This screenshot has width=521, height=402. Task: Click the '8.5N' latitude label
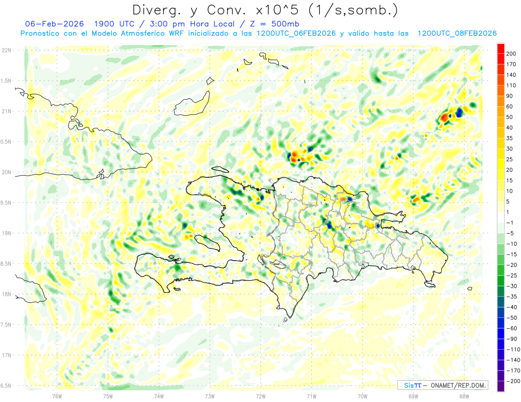tap(6, 264)
